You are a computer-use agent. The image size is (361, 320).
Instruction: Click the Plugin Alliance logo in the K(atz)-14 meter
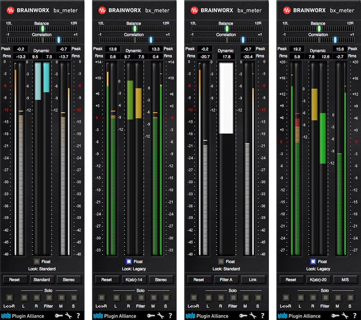tap(115, 316)
